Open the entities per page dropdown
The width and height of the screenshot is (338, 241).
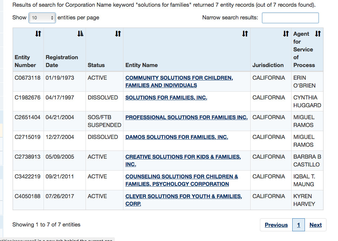[42, 18]
